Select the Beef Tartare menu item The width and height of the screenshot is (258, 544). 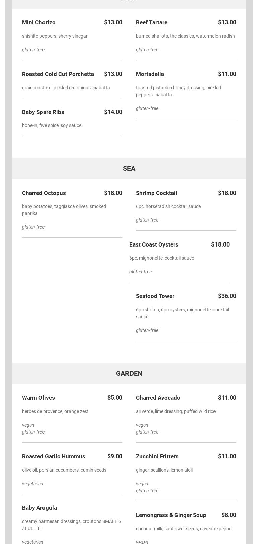[152, 22]
